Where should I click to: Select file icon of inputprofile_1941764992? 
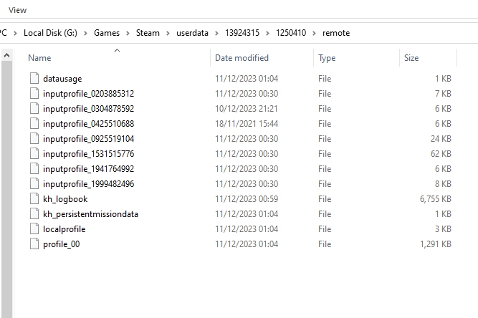pos(34,168)
